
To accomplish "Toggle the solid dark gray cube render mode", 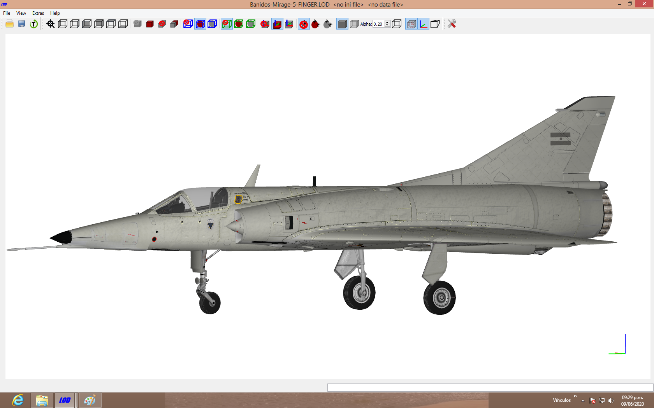I will tap(342, 24).
